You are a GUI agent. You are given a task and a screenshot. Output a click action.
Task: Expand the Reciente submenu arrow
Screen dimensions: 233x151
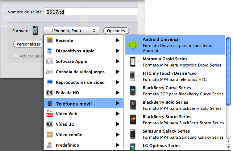(x=117, y=40)
